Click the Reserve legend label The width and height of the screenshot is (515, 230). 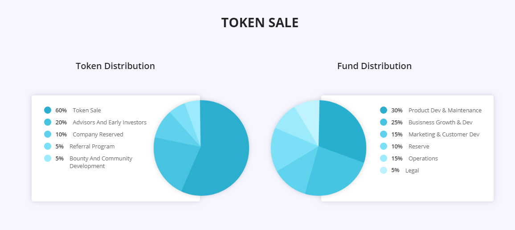419,146
